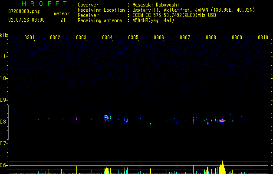Click the Observer field label
The height and width of the screenshot is (174, 273).
point(88,5)
